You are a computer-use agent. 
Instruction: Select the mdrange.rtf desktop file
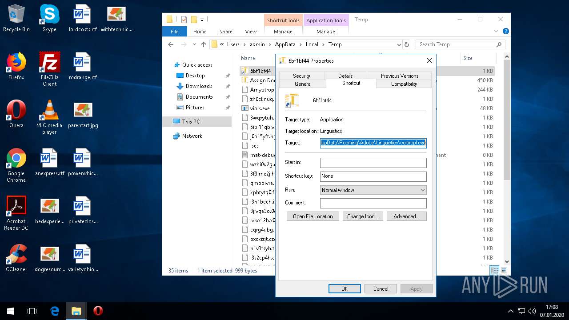(x=83, y=67)
